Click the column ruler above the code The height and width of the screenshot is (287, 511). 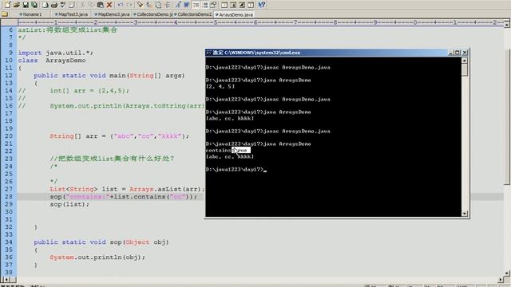(260, 22)
